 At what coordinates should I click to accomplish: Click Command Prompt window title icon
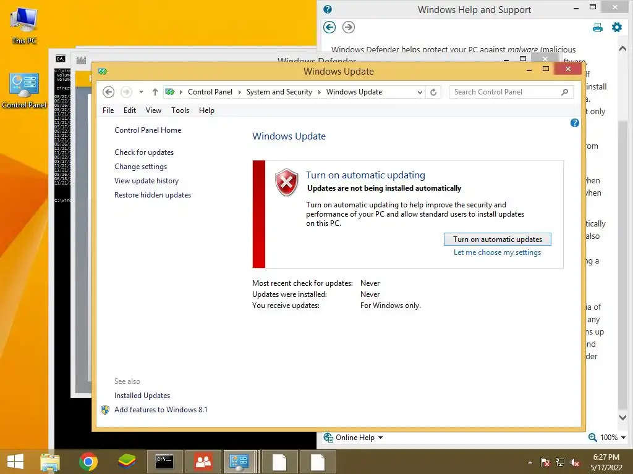[61, 59]
